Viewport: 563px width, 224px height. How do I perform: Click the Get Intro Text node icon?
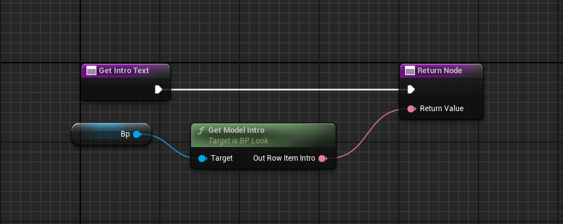tap(91, 71)
